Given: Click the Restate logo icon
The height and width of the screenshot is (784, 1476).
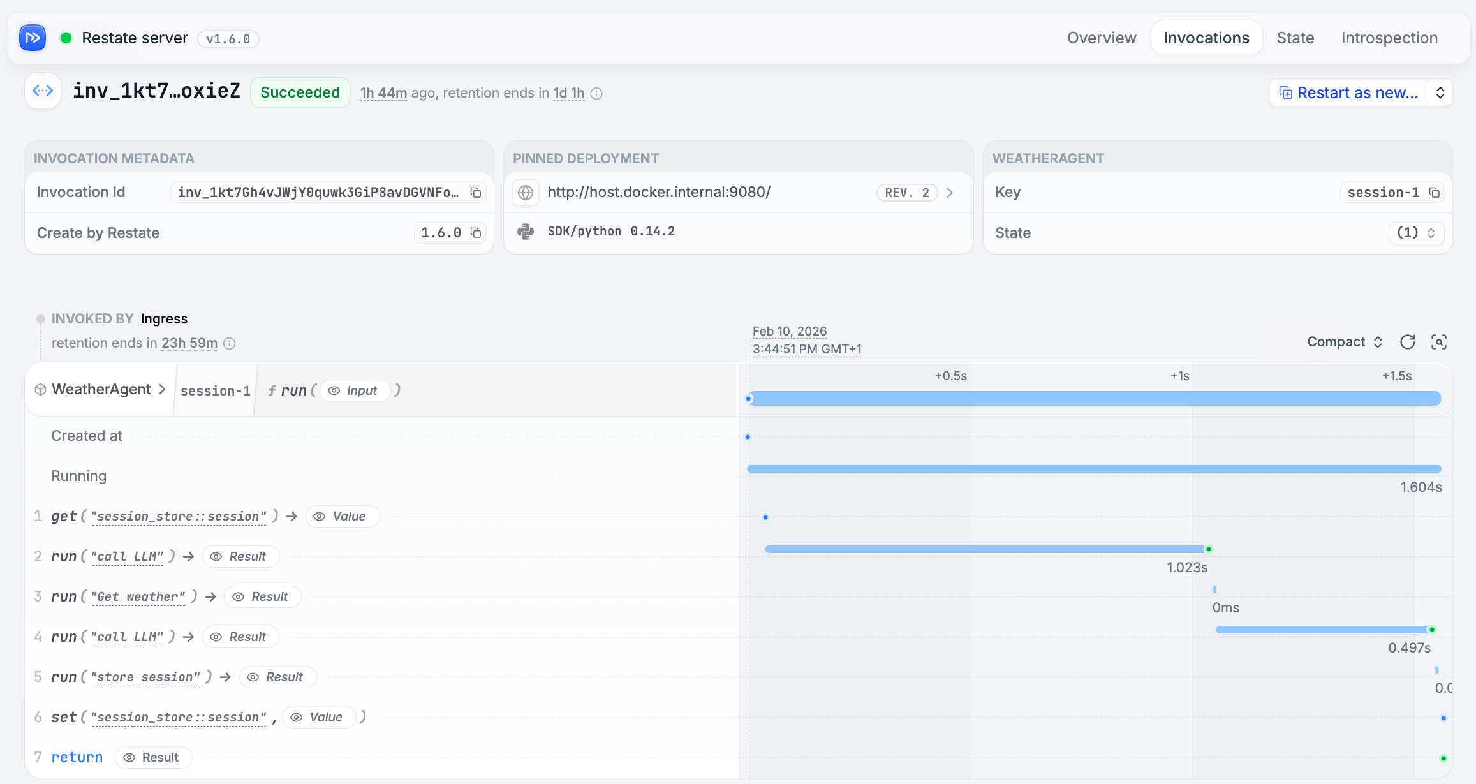Looking at the screenshot, I should [x=33, y=38].
